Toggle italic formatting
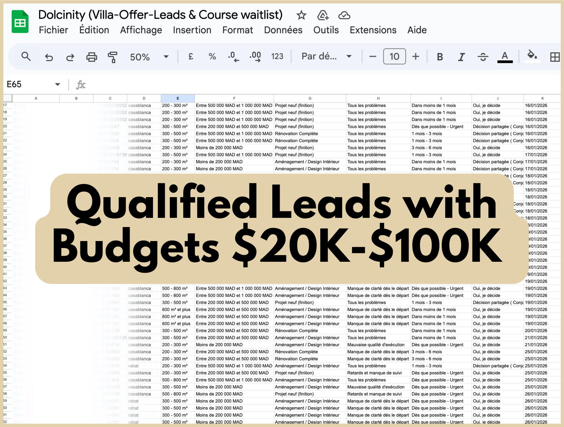The image size is (564, 427). click(461, 57)
